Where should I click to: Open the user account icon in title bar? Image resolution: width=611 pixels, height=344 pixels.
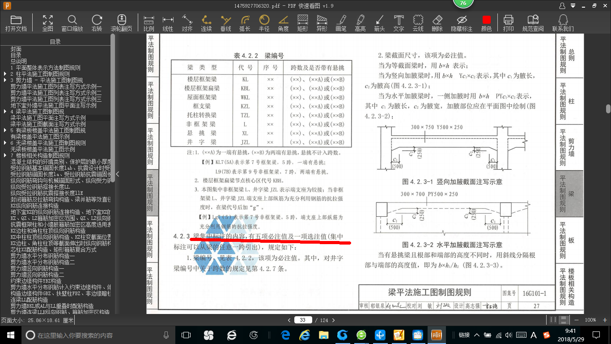(562, 6)
